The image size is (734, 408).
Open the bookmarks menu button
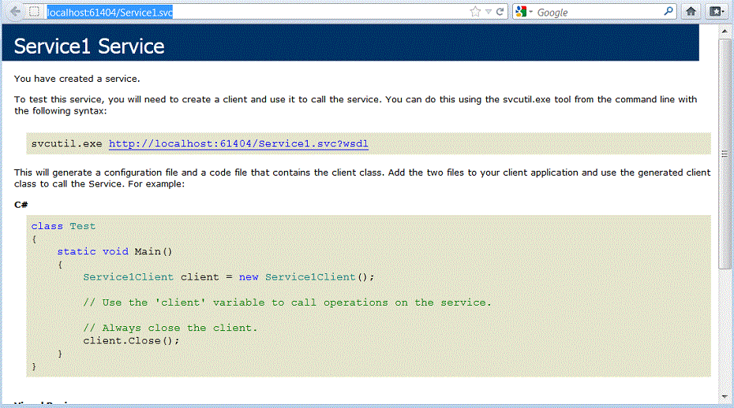716,12
